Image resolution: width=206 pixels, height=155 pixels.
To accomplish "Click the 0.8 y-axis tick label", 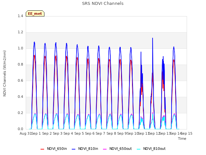I will pyautogui.click(x=20, y=65).
